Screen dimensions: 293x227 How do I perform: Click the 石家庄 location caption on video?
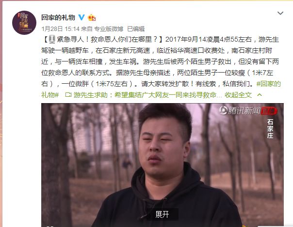point(270,129)
